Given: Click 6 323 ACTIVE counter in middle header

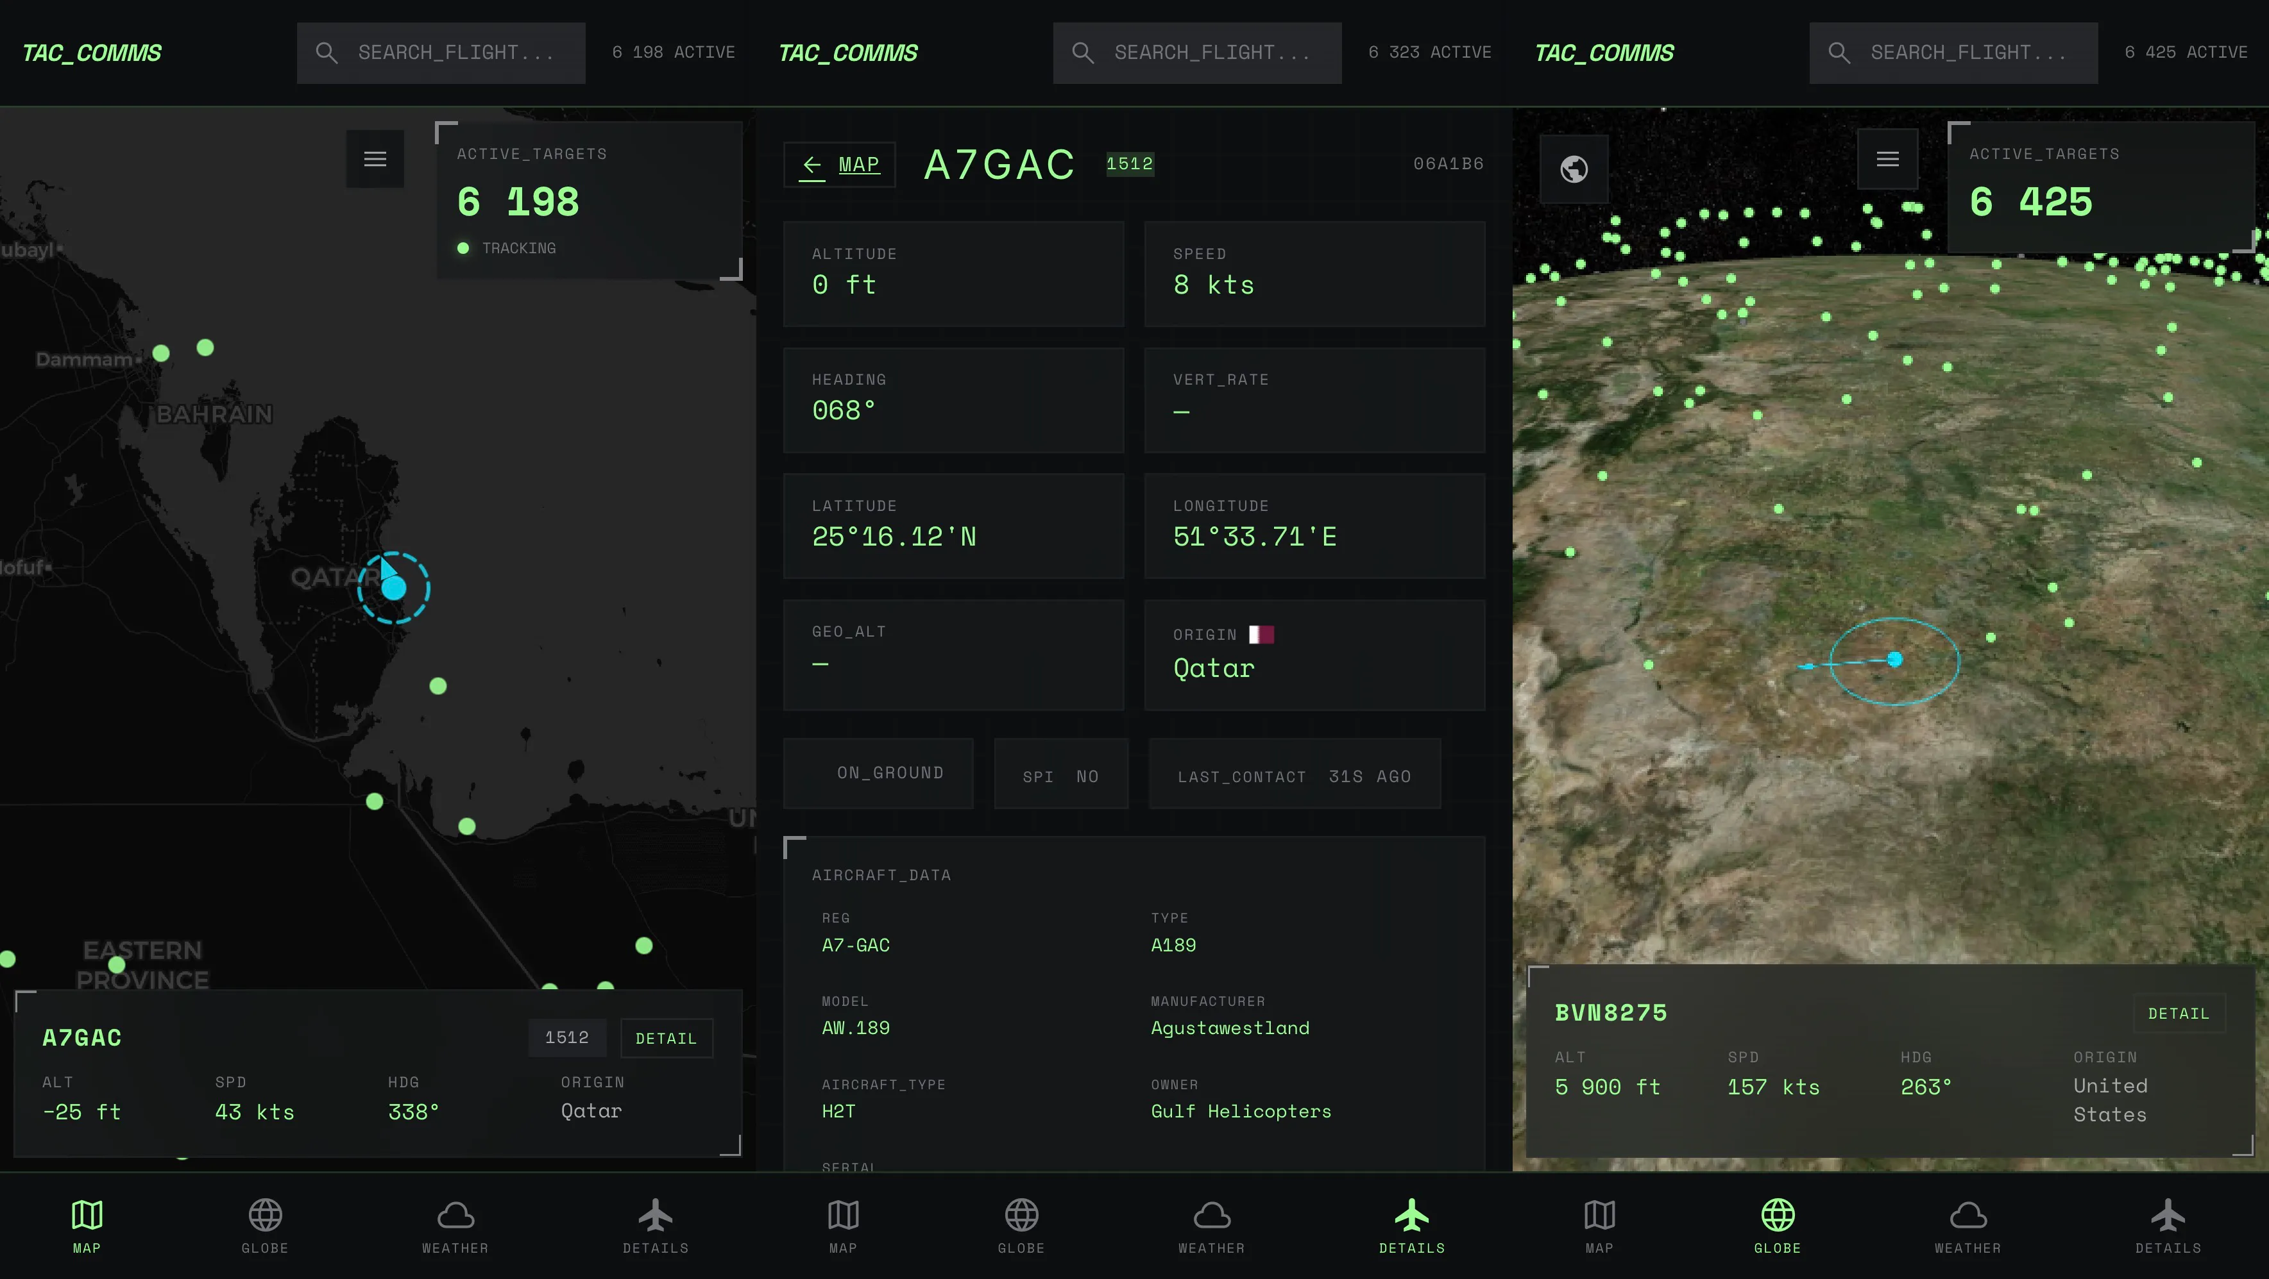Looking at the screenshot, I should coord(1429,53).
